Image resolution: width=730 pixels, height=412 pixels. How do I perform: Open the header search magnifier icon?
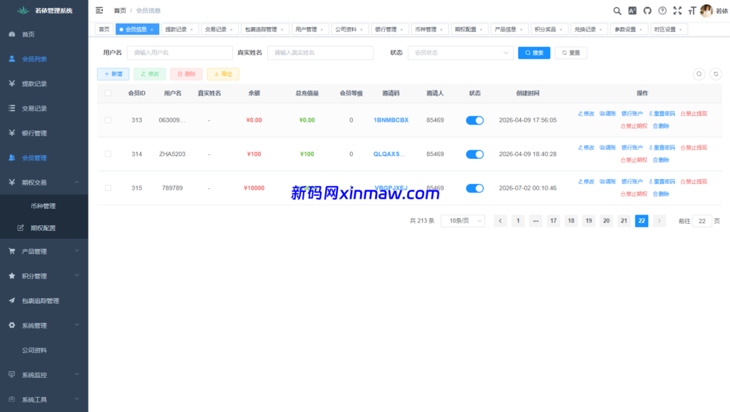coord(617,11)
